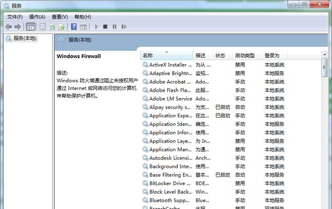Sort by the 登录为 column header
332x209 pixels.
pos(275,56)
